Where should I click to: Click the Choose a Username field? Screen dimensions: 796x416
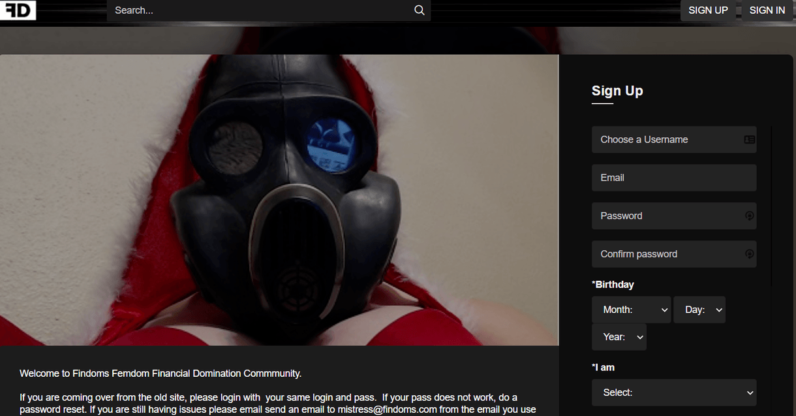[x=666, y=140]
